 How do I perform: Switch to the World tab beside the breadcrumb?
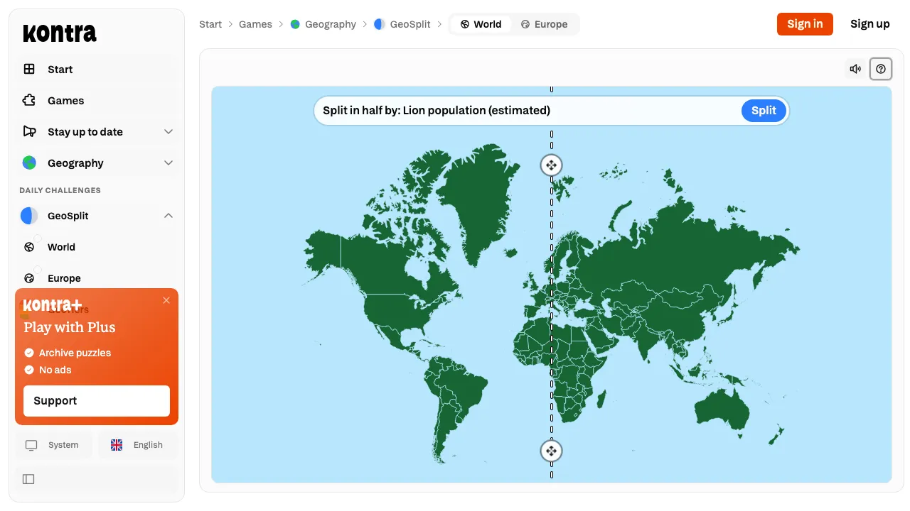tap(481, 24)
